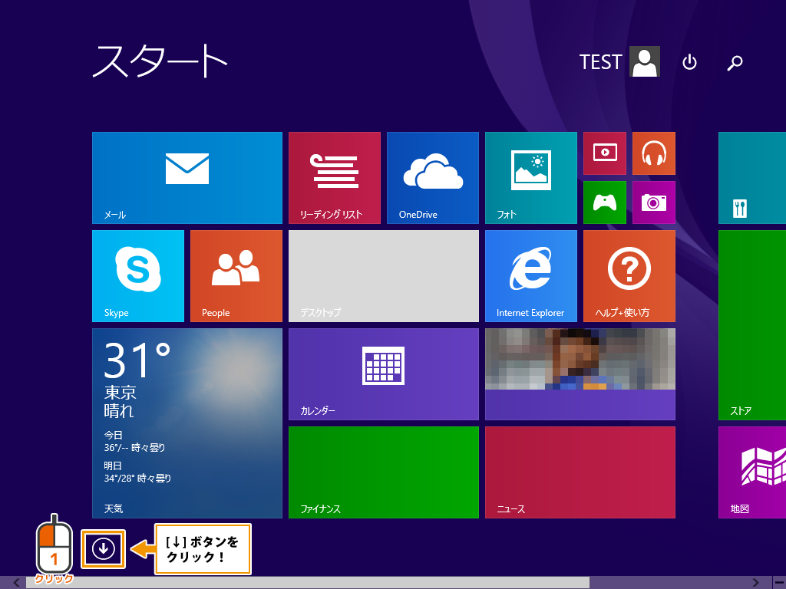Open the Reading List tile
Viewport: 786px width, 589px height.
[x=335, y=178]
